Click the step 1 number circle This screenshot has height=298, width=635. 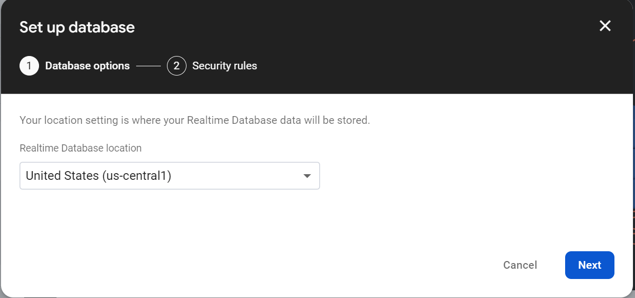[x=29, y=66]
